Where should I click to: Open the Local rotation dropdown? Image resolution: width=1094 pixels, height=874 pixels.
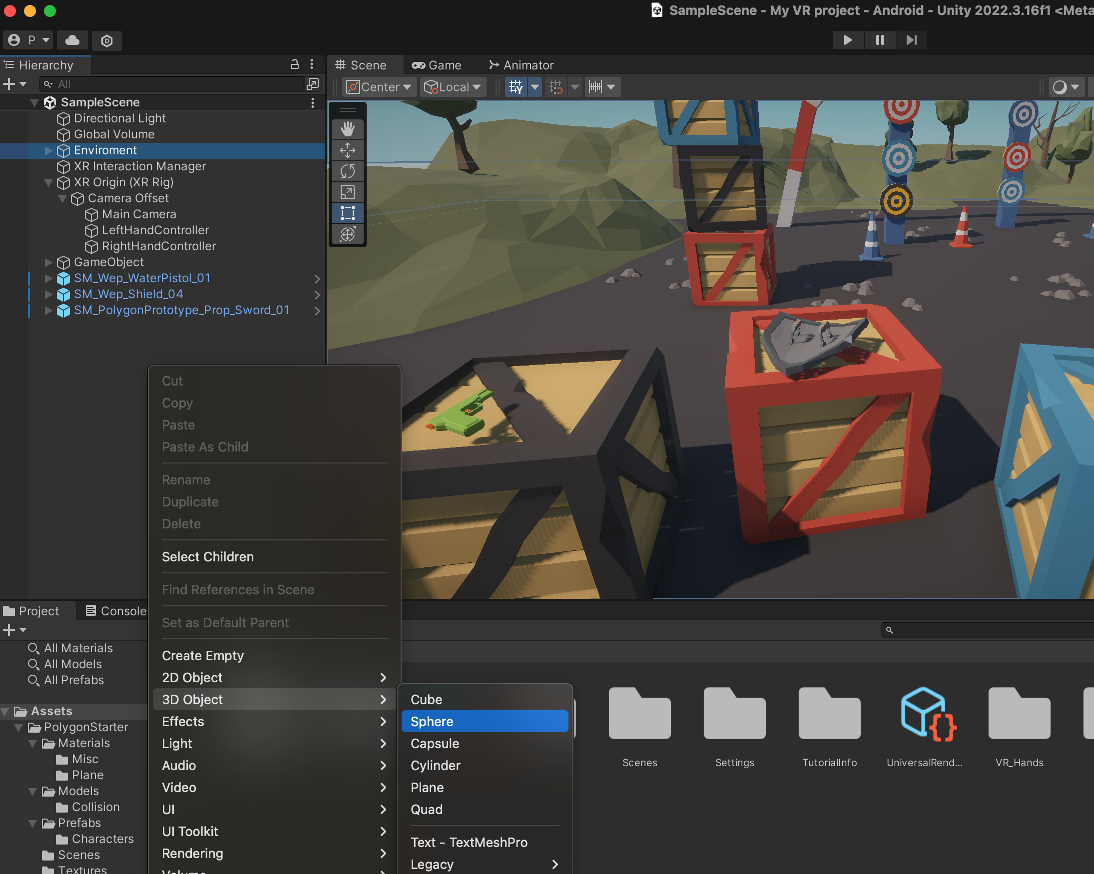tap(453, 87)
